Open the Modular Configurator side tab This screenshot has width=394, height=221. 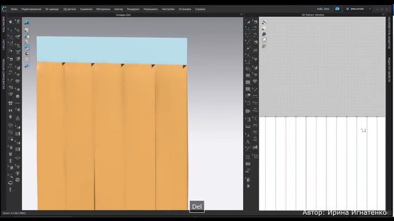click(x=4, y=74)
